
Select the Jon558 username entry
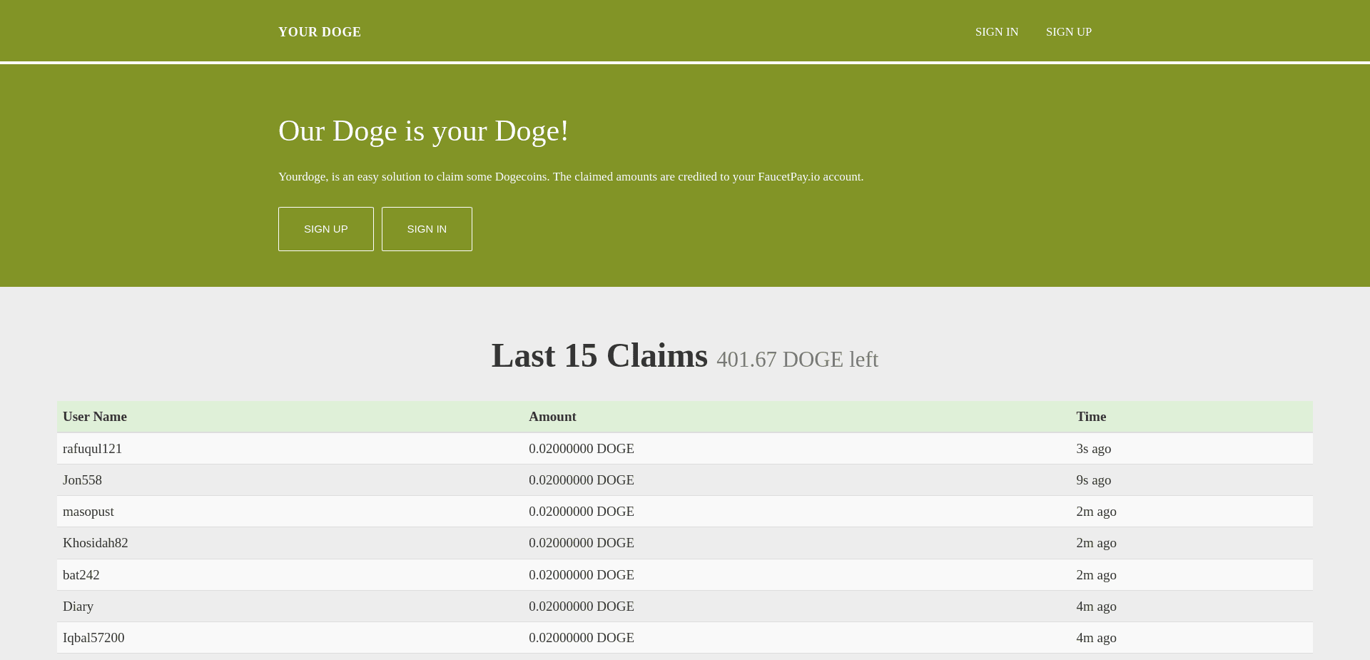click(x=82, y=479)
